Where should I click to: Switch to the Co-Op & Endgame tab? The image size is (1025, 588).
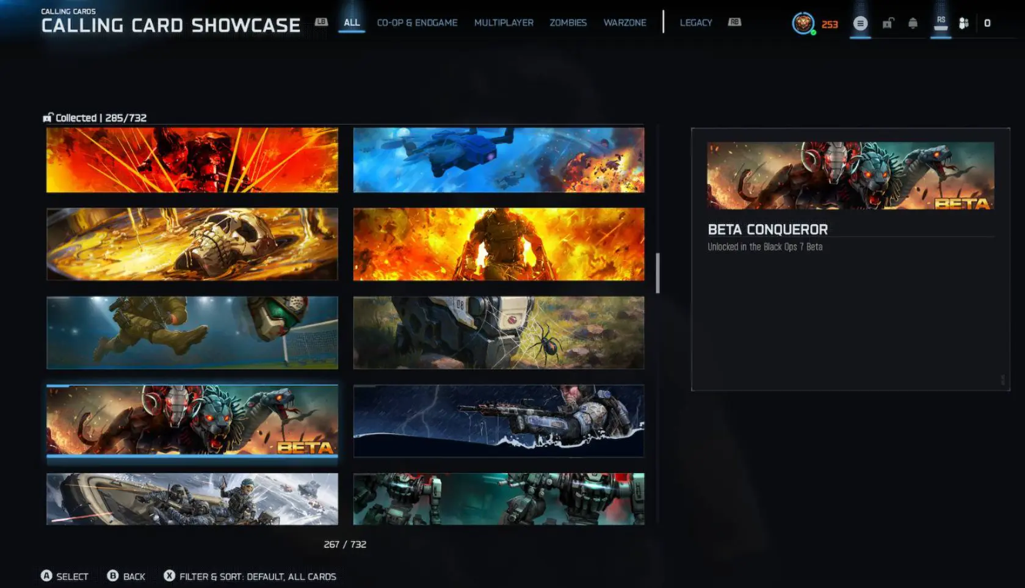(417, 23)
